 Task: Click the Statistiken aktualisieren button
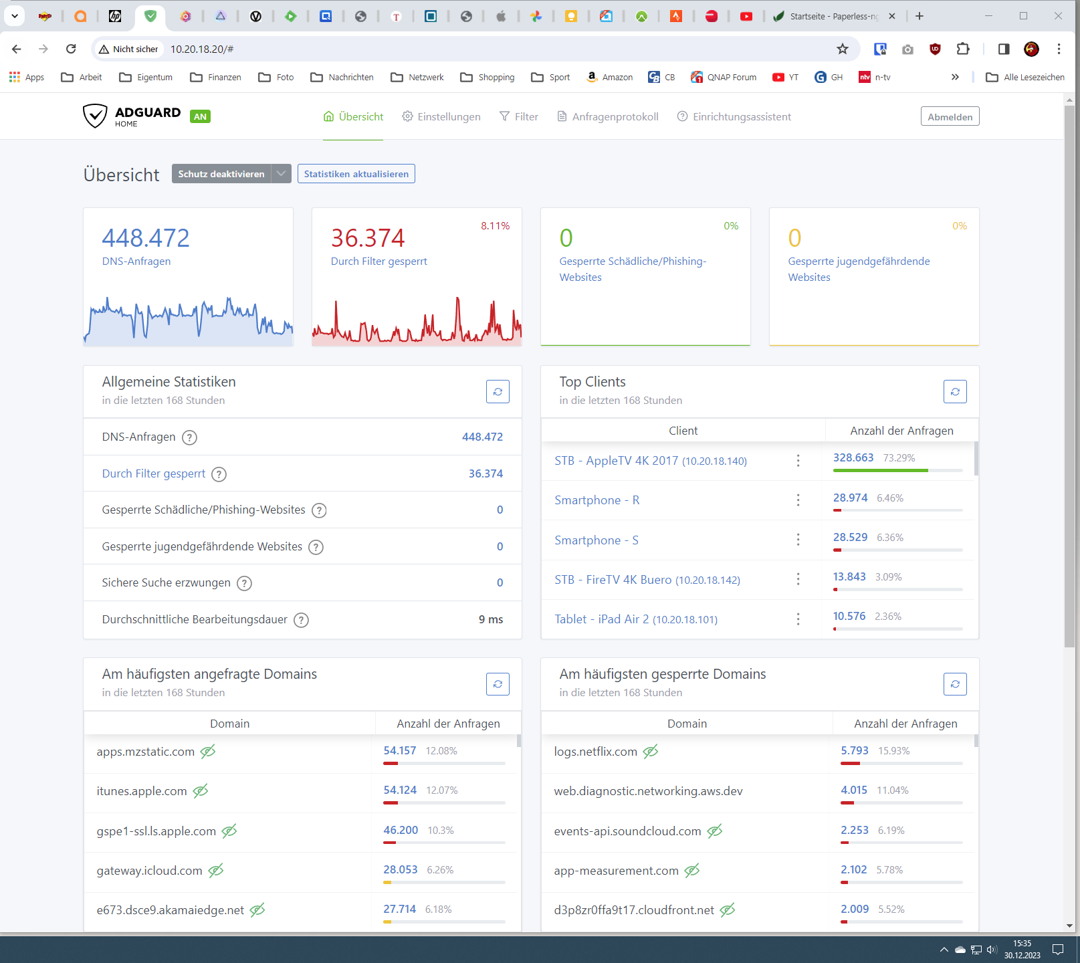tap(356, 174)
